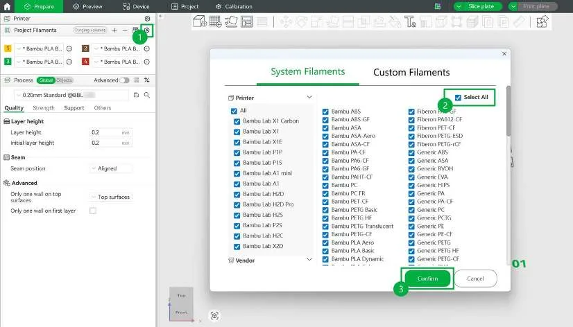
Task: Open Assembly view puzzle icon
Action: point(542,21)
